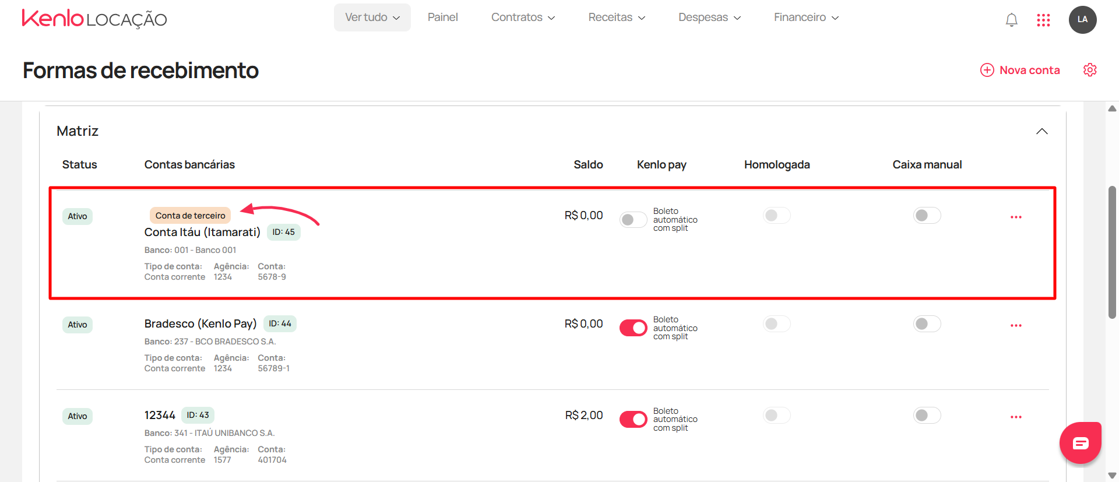
Task: Open the Despesas menu
Action: tap(709, 17)
